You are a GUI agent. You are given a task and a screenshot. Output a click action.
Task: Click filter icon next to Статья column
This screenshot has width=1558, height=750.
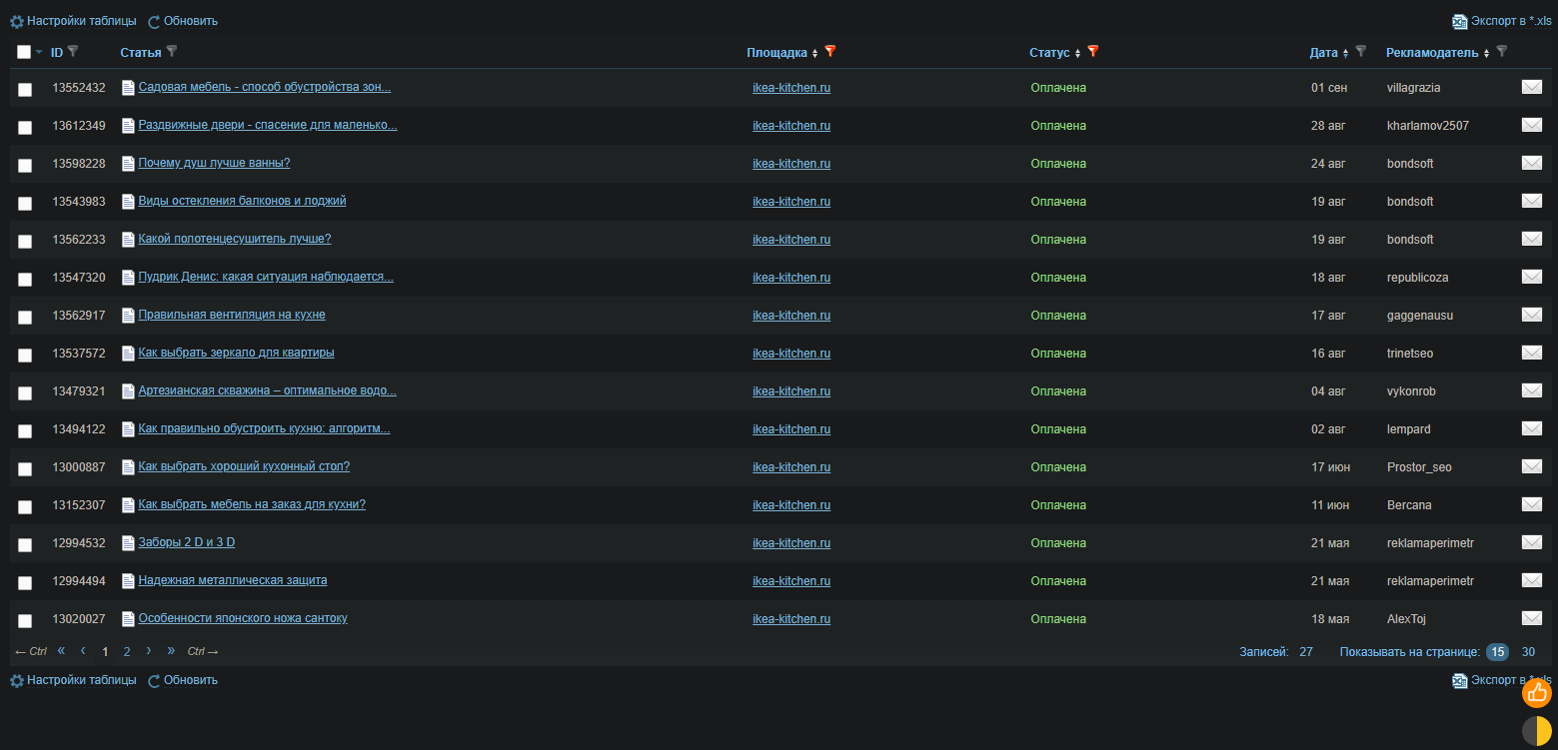pyautogui.click(x=171, y=51)
